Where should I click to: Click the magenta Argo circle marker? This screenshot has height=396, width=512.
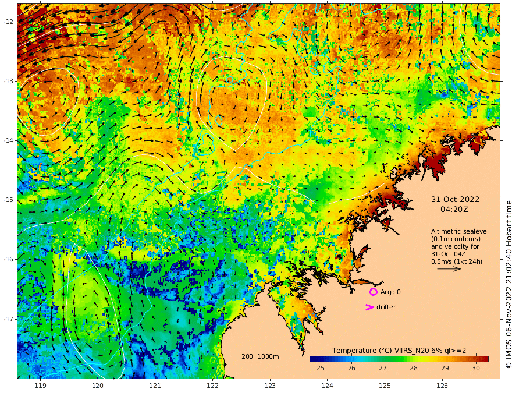[x=373, y=292]
